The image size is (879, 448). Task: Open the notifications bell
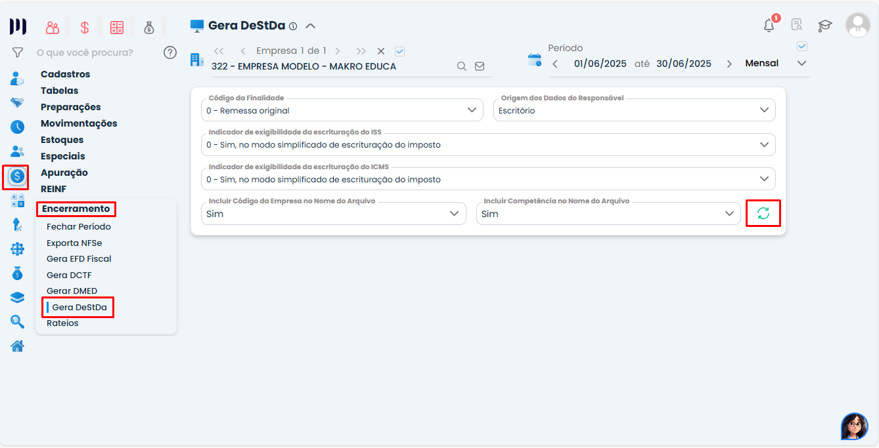point(769,26)
